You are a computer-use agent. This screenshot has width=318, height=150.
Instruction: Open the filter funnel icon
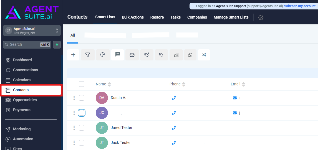88,55
